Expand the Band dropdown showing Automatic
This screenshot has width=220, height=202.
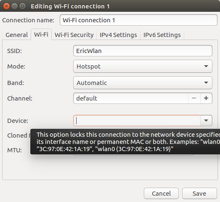143,82
